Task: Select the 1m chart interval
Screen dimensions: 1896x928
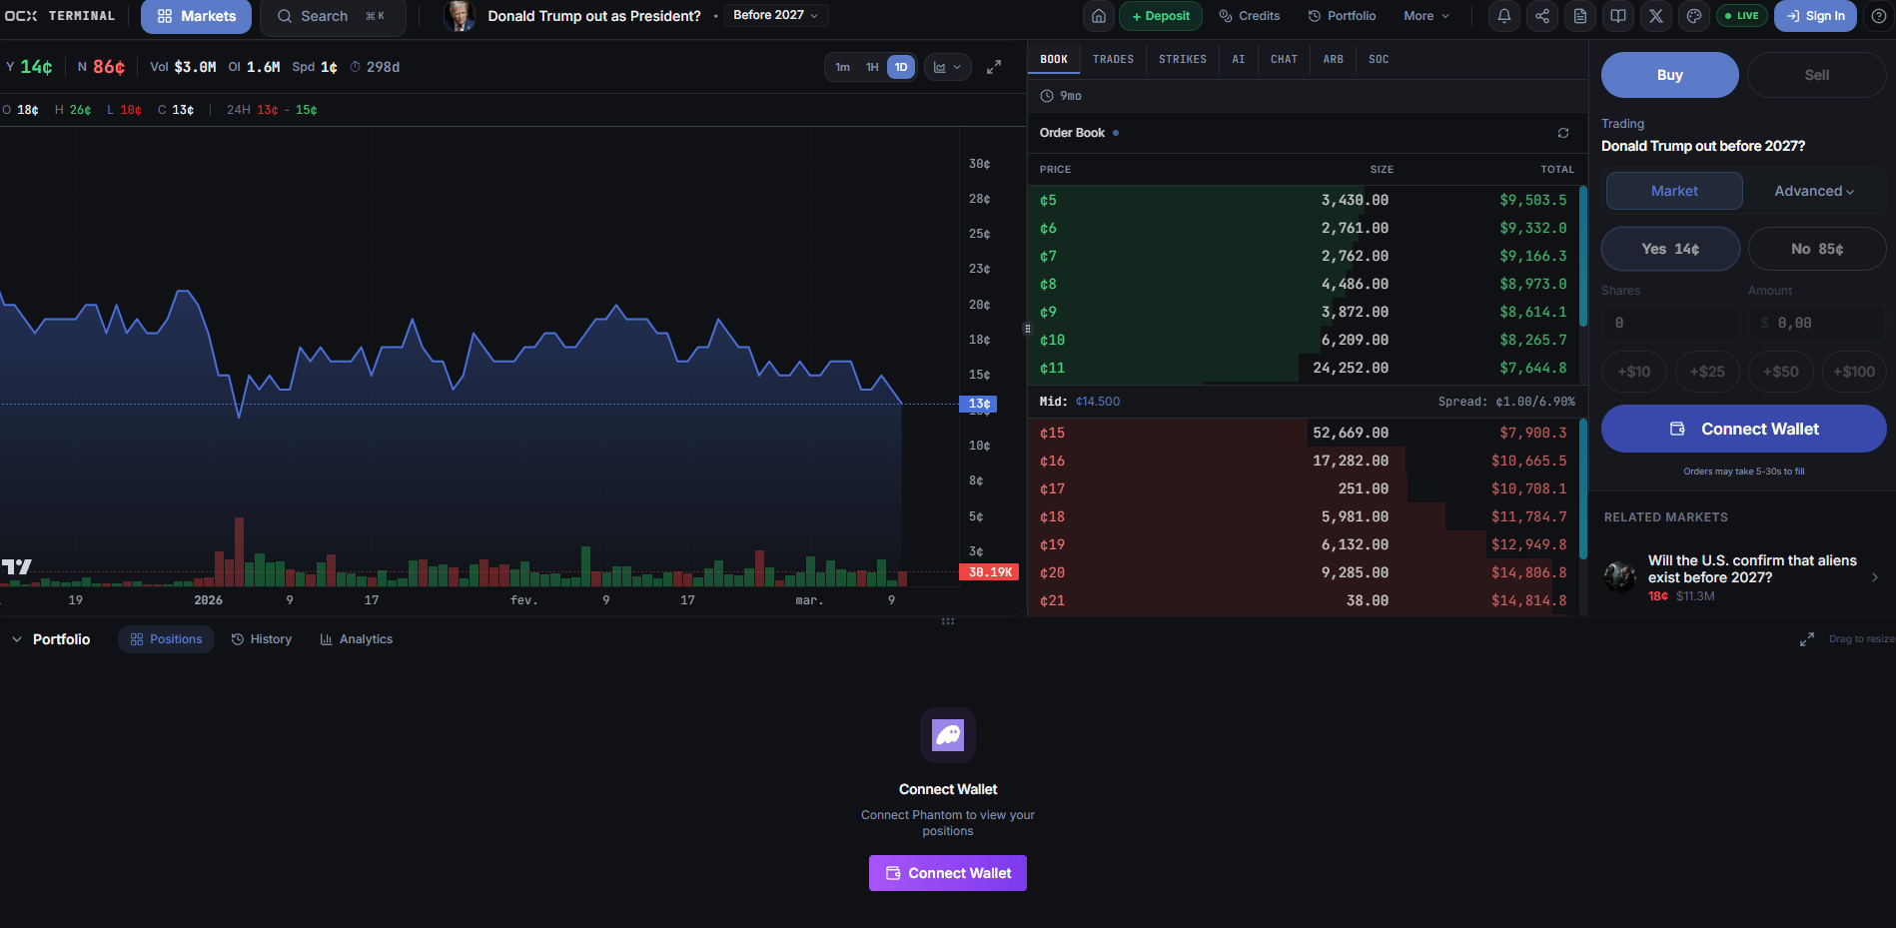Action: (x=843, y=67)
